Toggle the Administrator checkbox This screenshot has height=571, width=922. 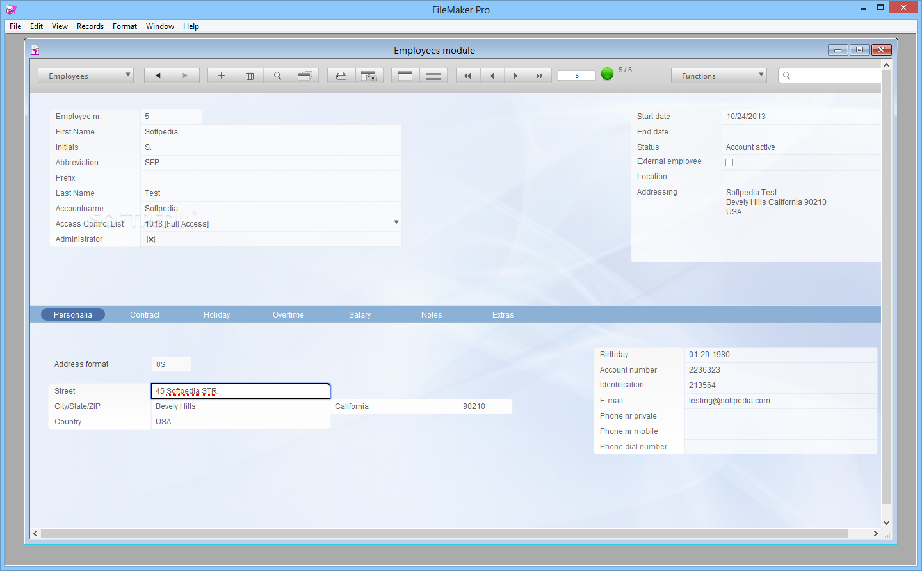click(x=151, y=239)
